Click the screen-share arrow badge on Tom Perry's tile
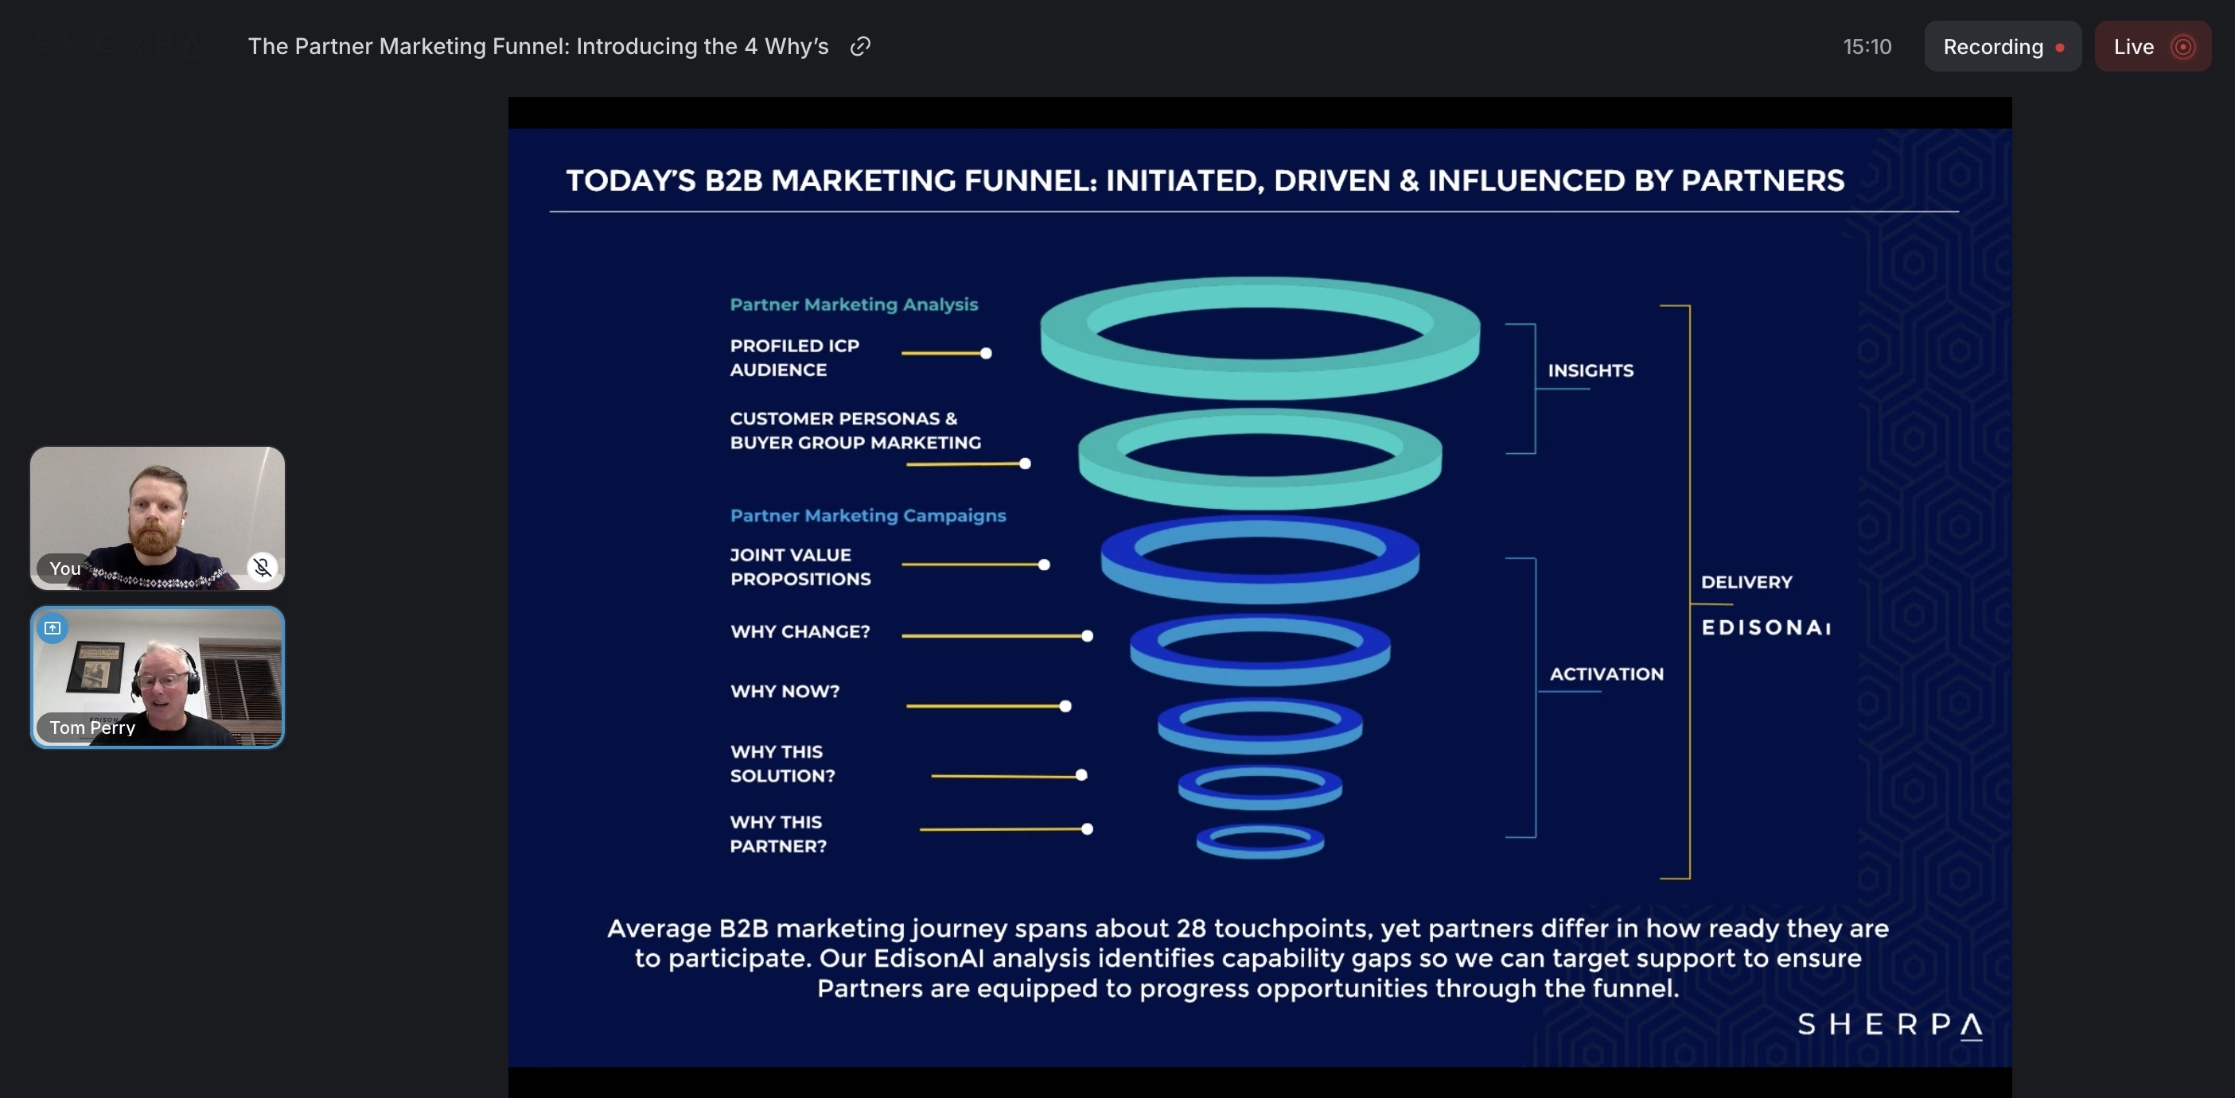 [x=52, y=628]
